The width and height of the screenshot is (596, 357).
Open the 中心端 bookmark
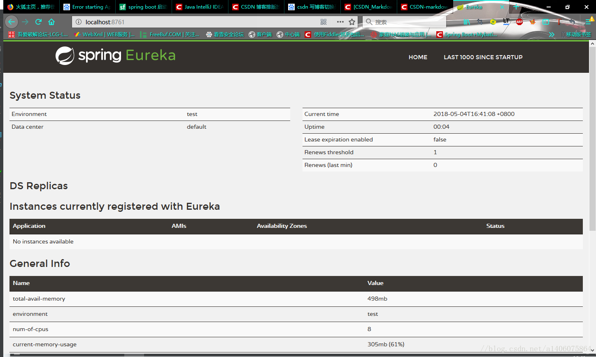288,35
